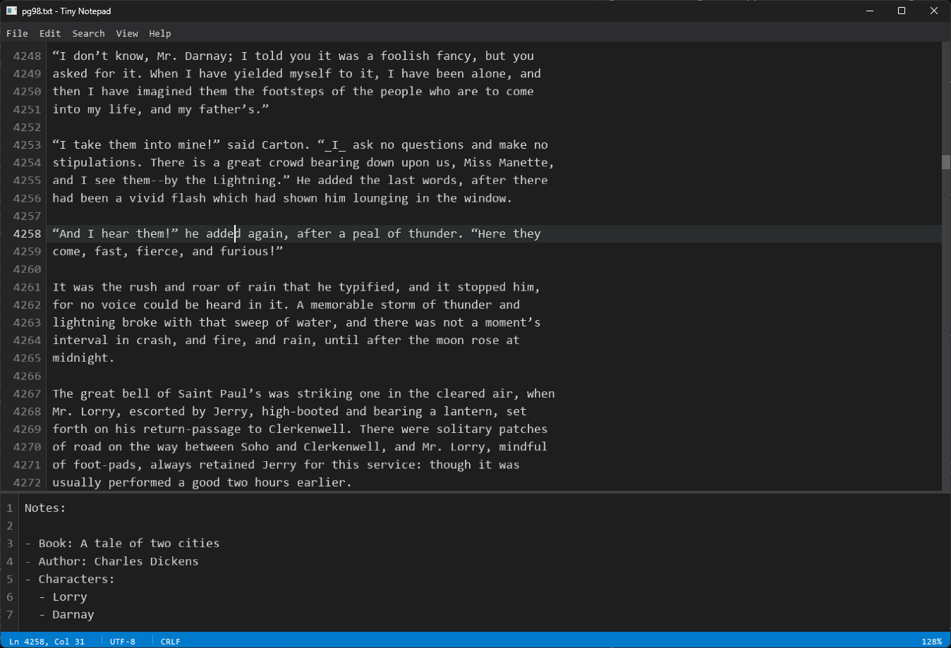Viewport: 951px width, 648px height.
Task: Click the word 'lantern,' on line 4268
Action: point(471,411)
